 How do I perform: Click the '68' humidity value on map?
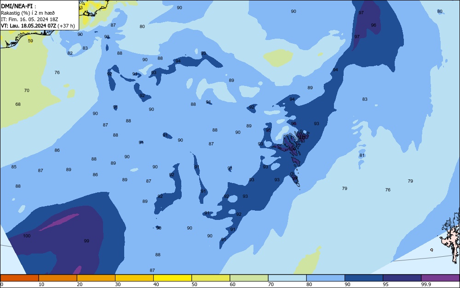click(18, 104)
